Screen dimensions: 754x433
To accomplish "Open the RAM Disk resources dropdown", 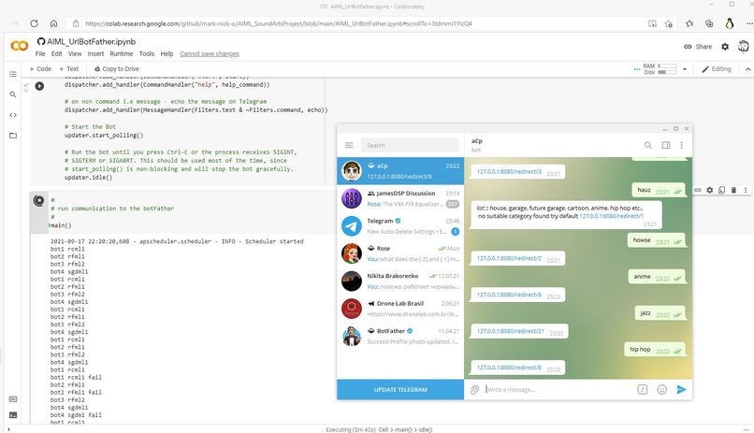I will coord(685,69).
